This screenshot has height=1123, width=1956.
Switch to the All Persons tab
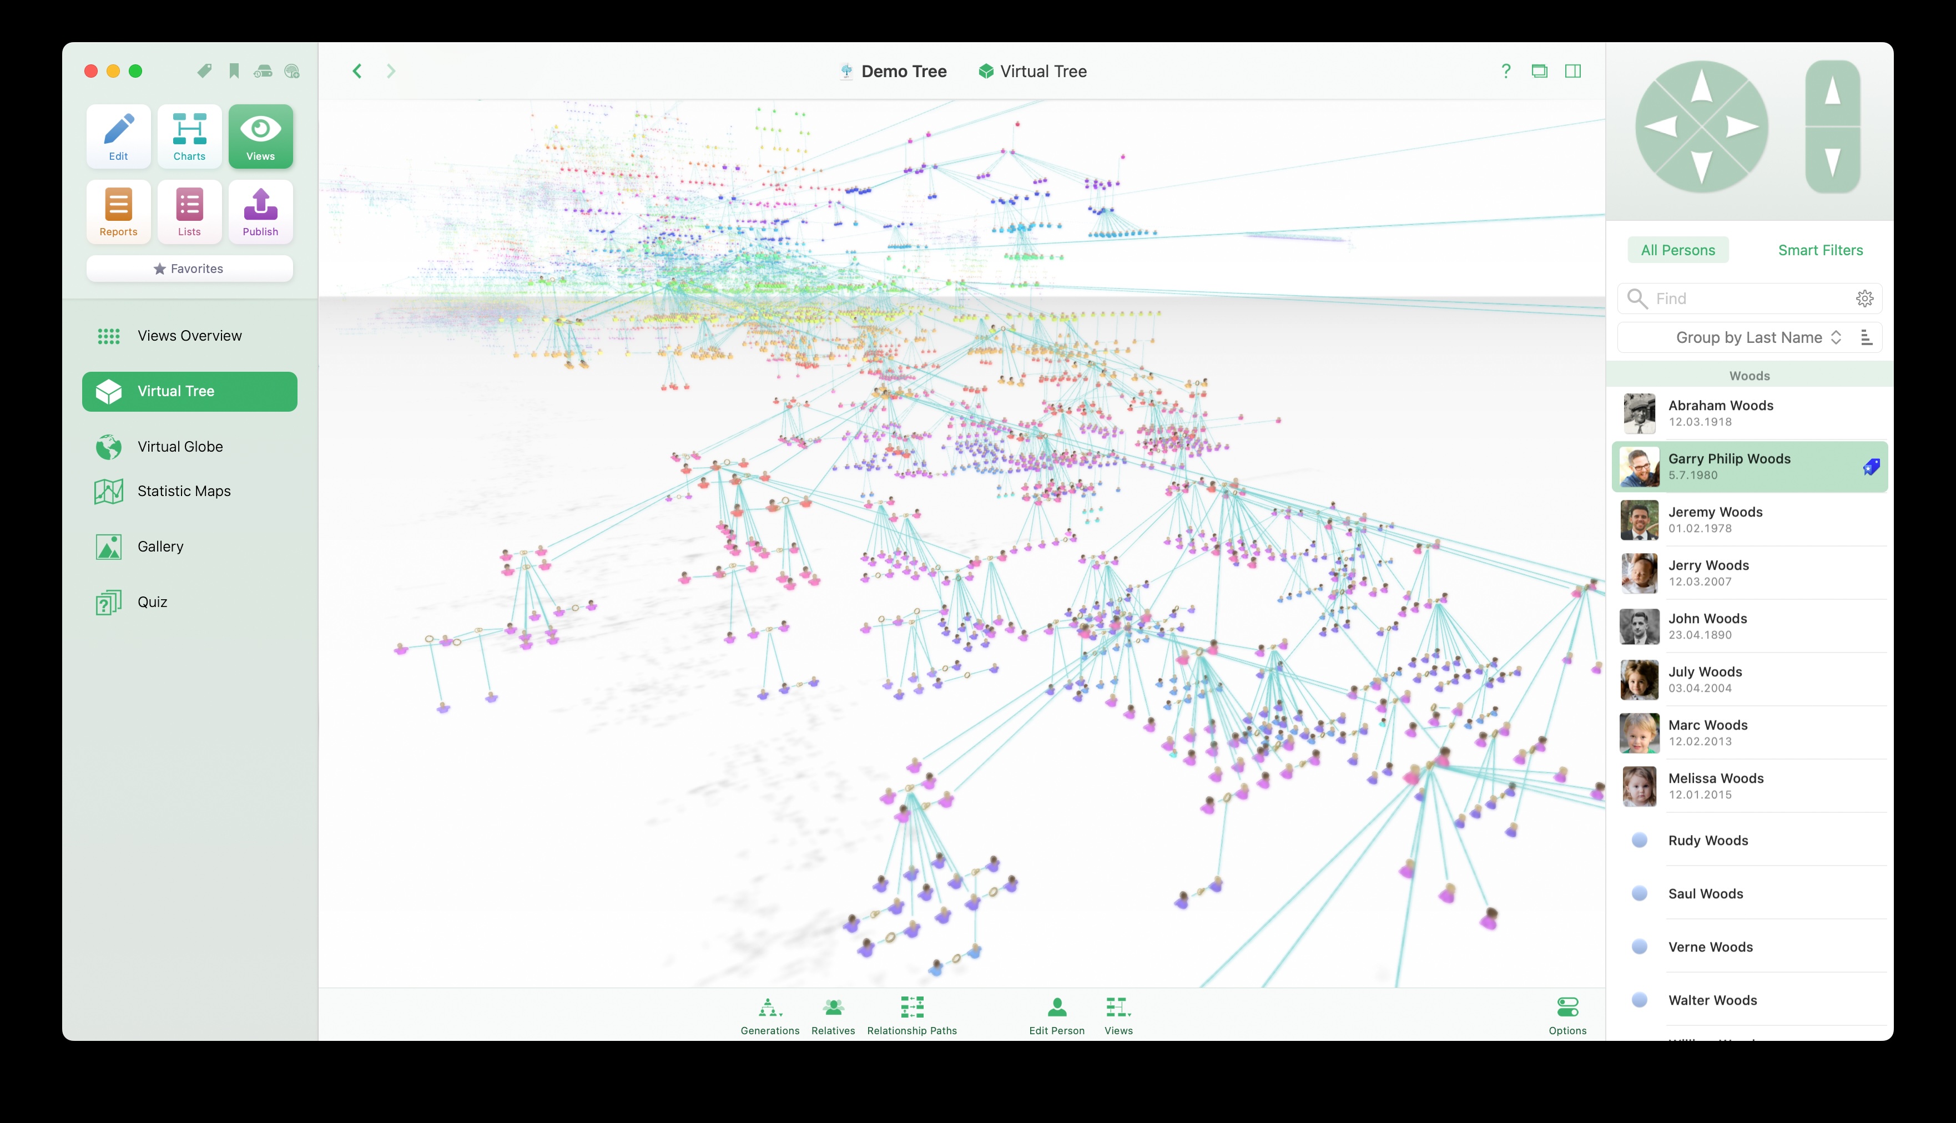pyautogui.click(x=1677, y=249)
